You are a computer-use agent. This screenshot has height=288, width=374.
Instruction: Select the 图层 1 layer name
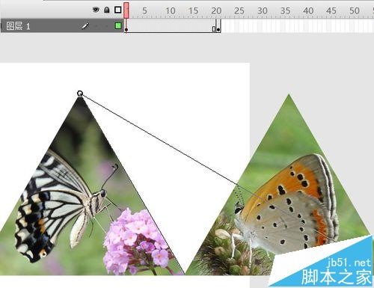18,26
